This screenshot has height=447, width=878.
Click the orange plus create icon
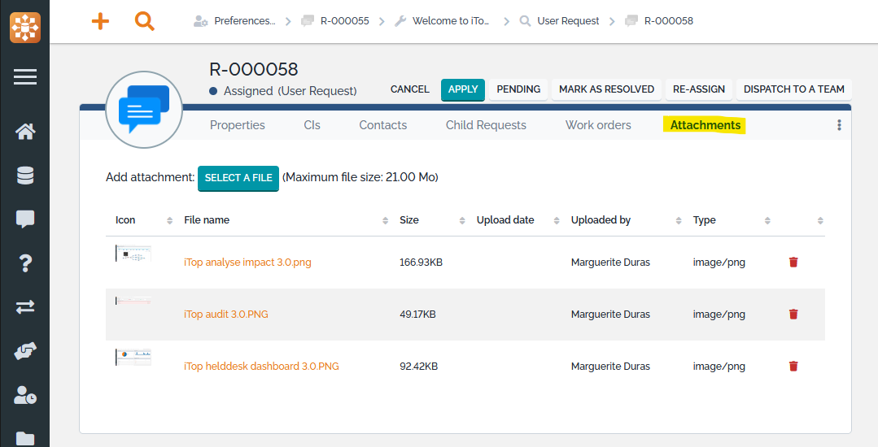coord(100,21)
